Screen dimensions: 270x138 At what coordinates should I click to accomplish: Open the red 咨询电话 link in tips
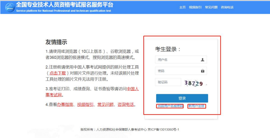(126, 104)
